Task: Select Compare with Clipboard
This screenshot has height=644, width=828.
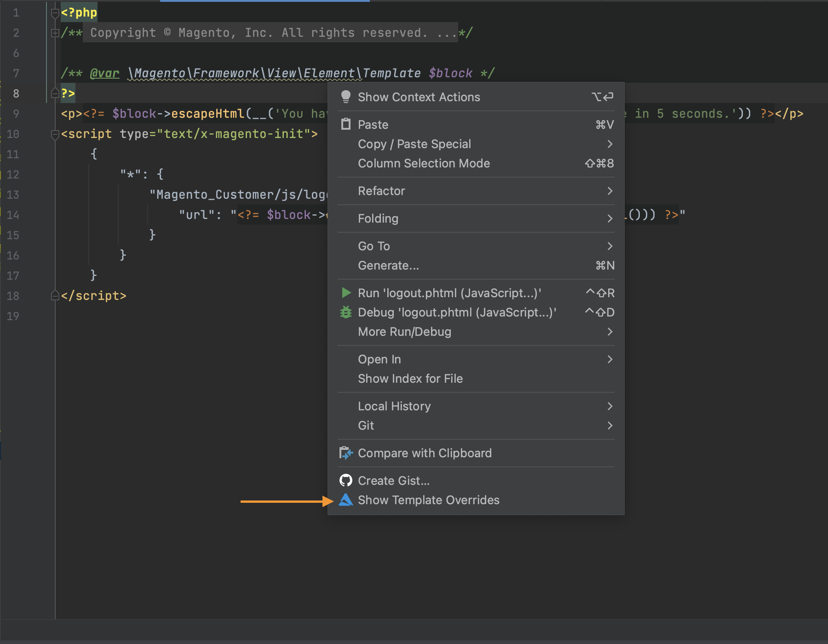Action: 476,453
